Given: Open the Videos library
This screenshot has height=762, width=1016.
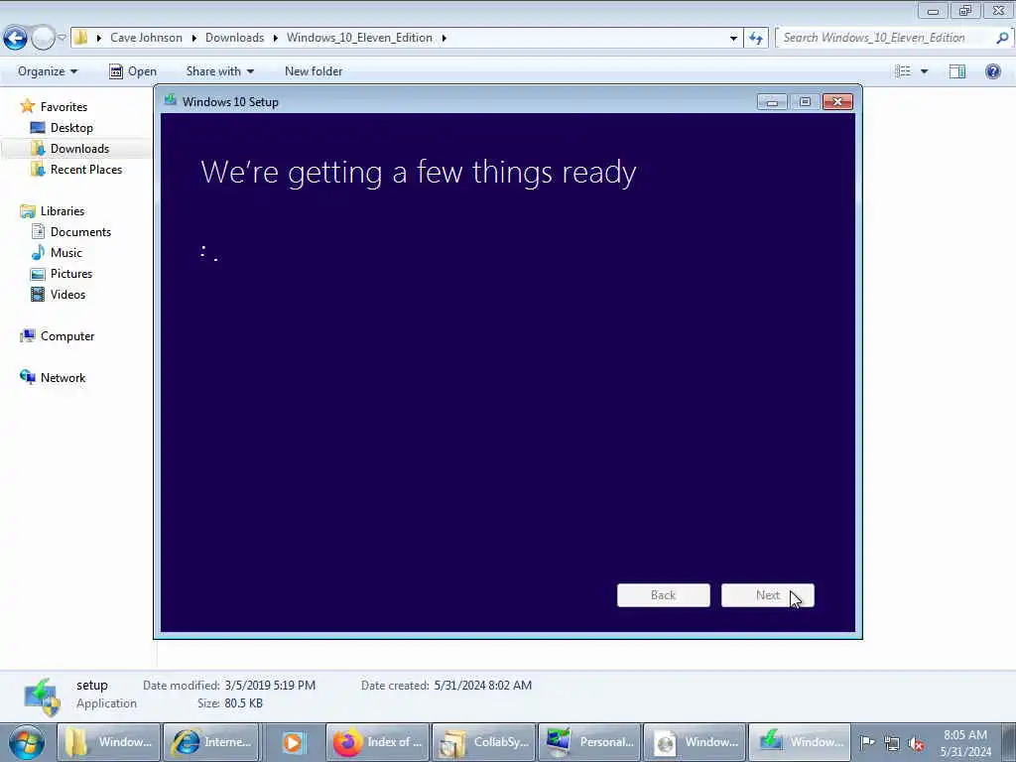Looking at the screenshot, I should pos(67,294).
